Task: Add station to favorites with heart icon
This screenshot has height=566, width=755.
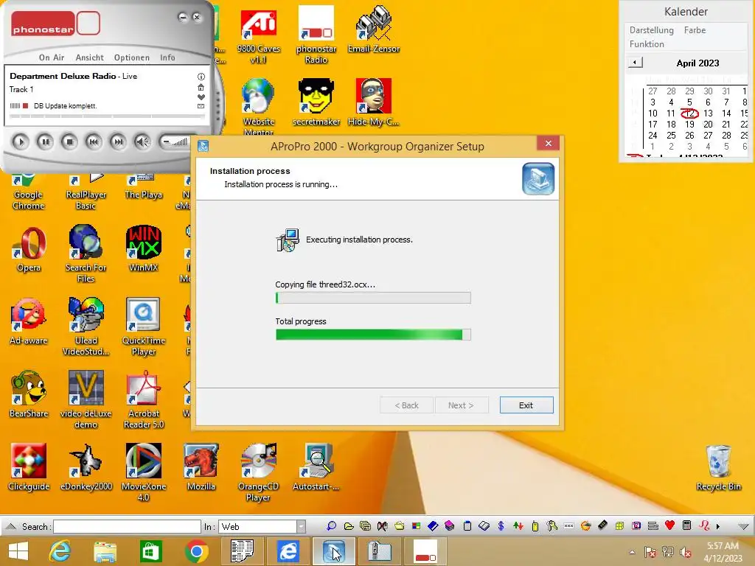Action: (201, 97)
